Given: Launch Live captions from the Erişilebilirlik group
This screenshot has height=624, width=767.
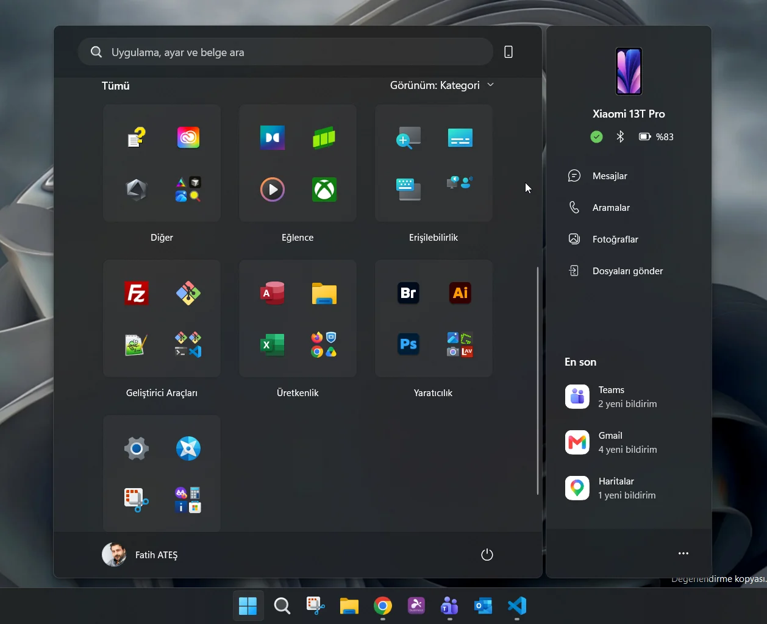Looking at the screenshot, I should pyautogui.click(x=460, y=138).
